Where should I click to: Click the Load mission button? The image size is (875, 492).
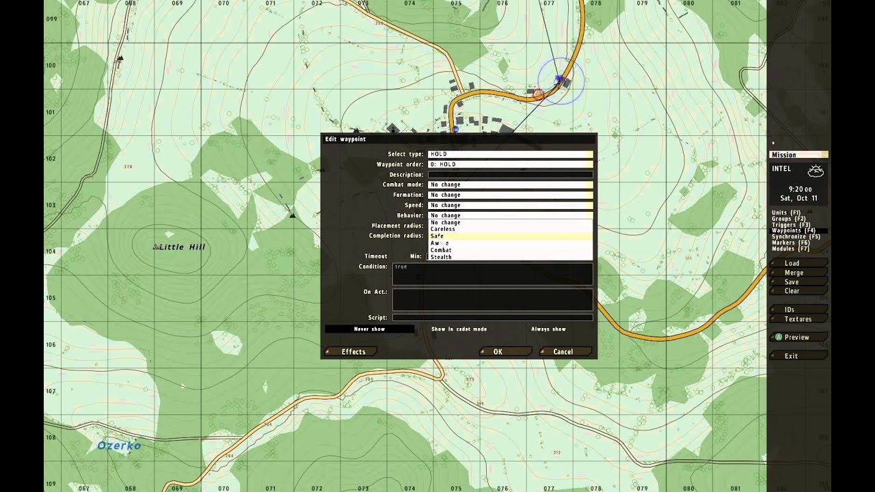798,263
